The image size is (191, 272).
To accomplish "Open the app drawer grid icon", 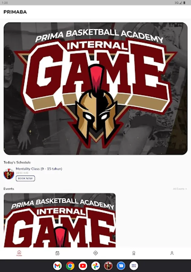I will point(134,266).
